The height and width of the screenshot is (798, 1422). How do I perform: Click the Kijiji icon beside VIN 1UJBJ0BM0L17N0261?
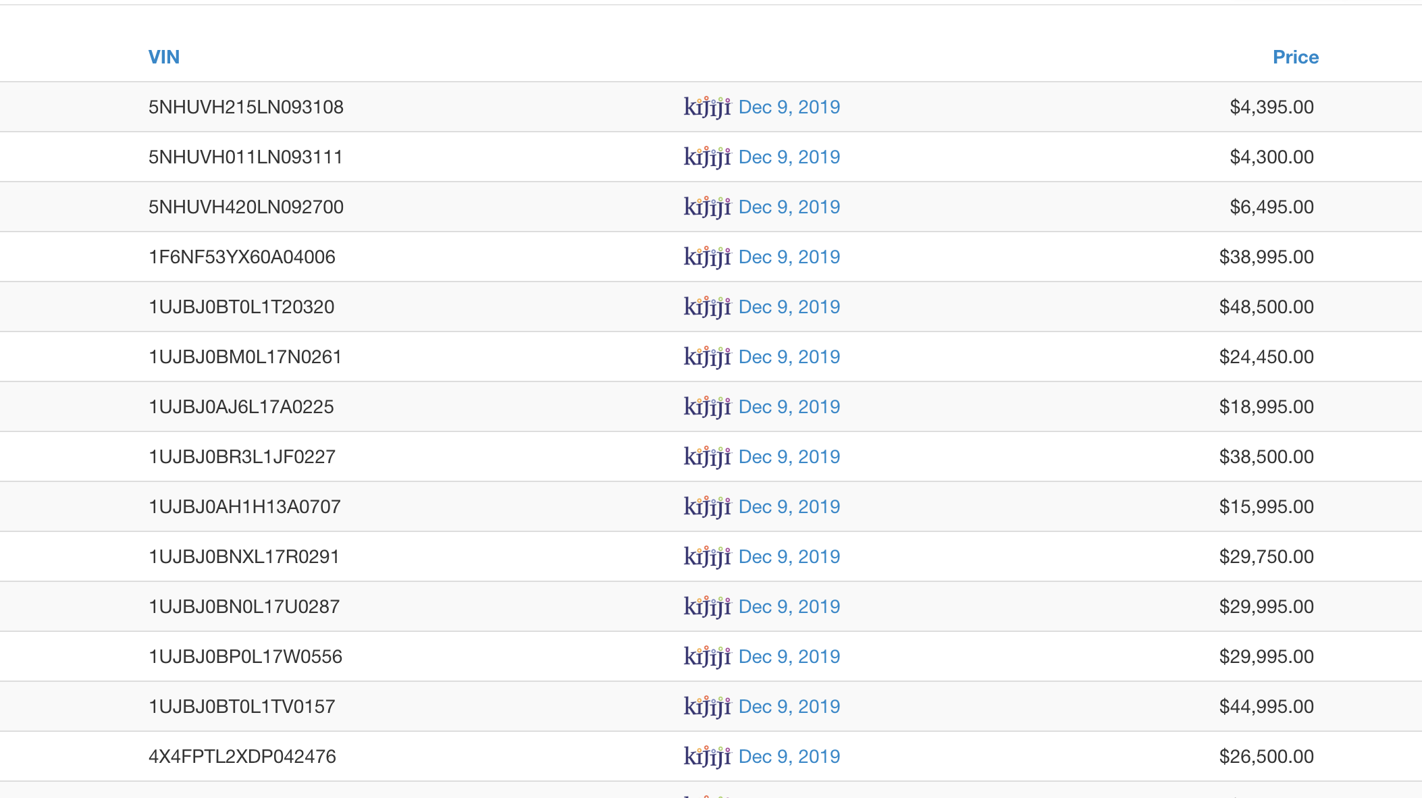click(706, 356)
